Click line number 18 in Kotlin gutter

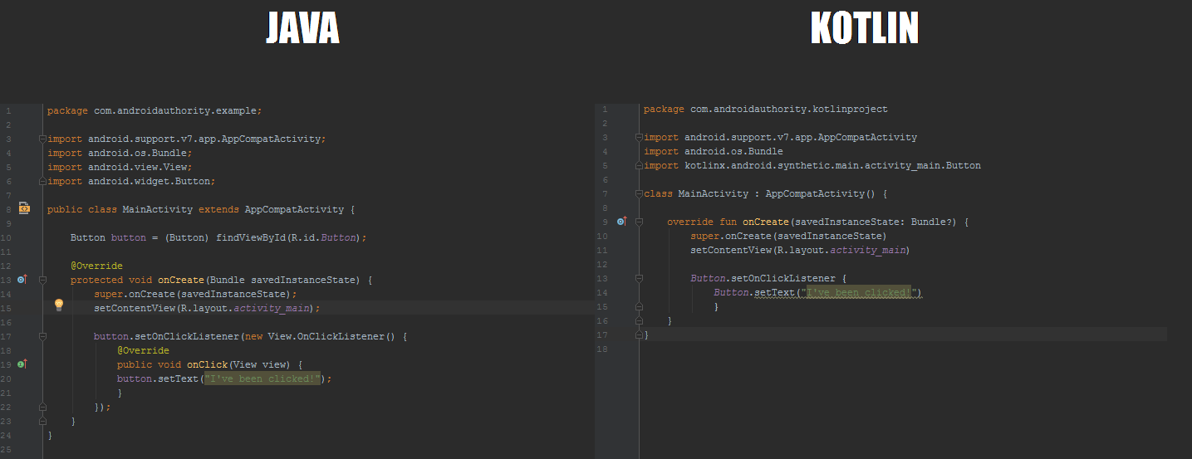(602, 349)
